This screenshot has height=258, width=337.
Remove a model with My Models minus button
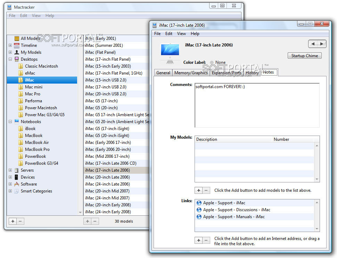206,190
